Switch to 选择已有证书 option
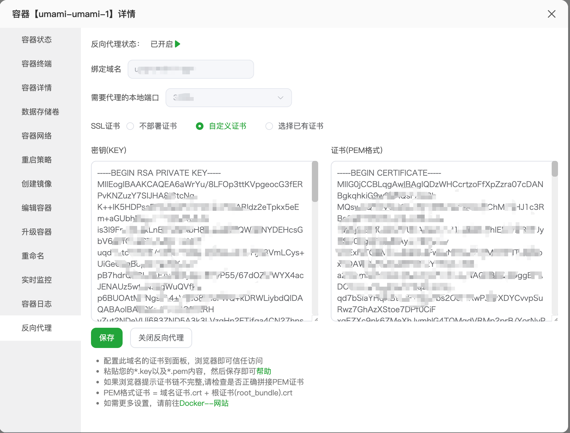The image size is (570, 433). (x=269, y=126)
